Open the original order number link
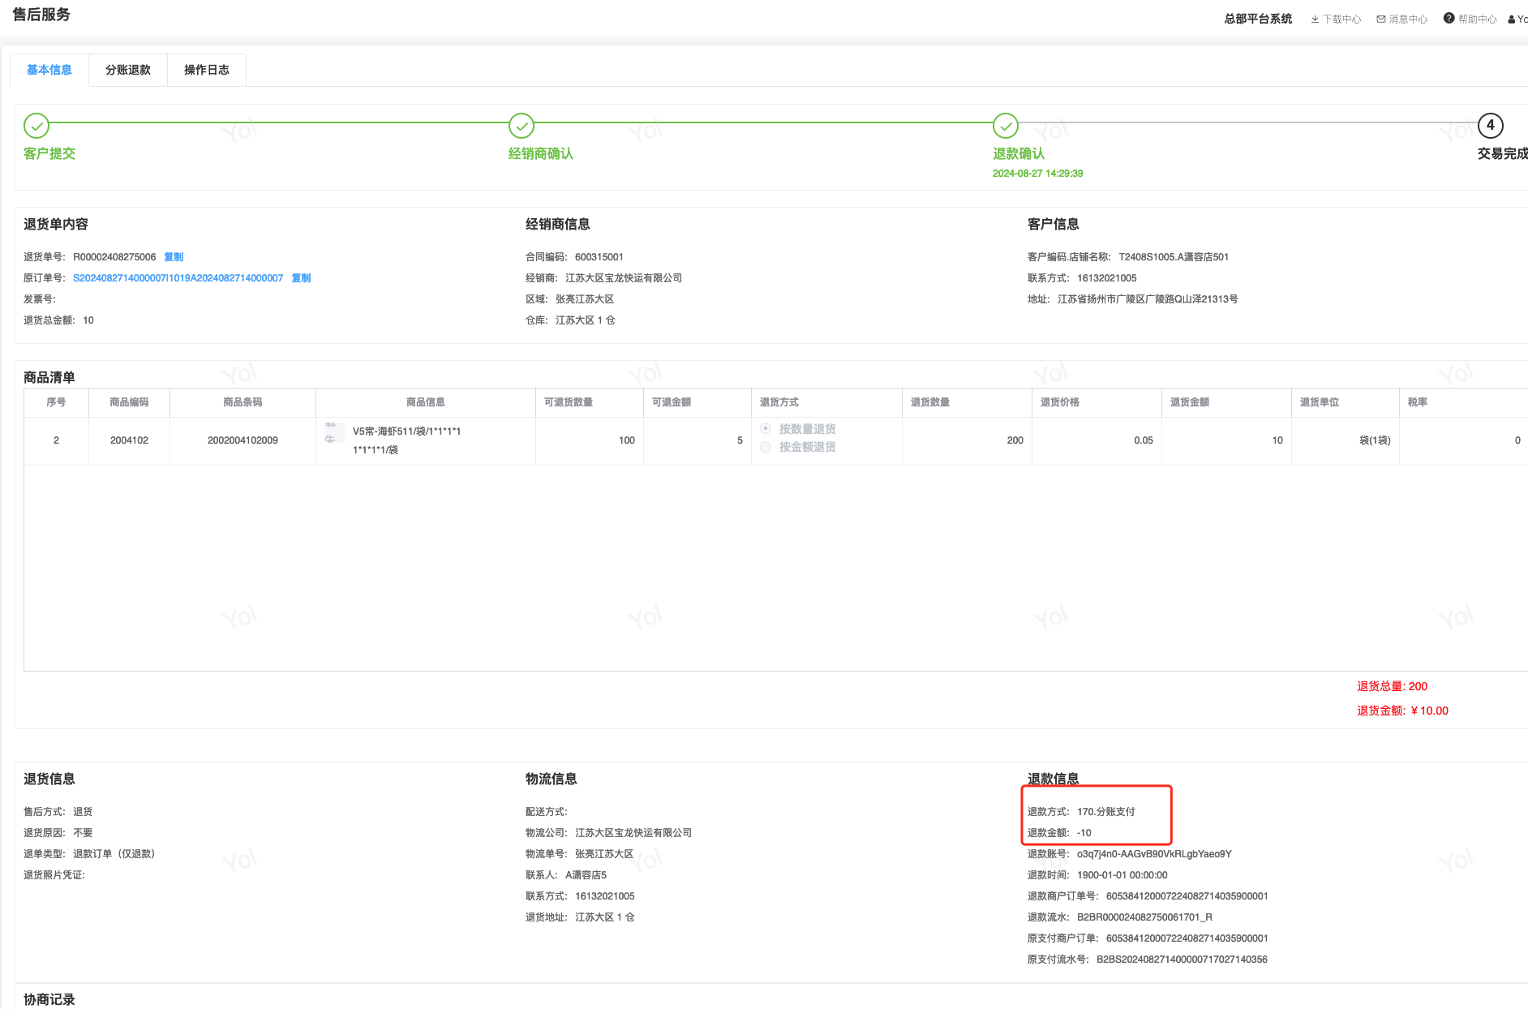This screenshot has height=1009, width=1528. tap(178, 278)
